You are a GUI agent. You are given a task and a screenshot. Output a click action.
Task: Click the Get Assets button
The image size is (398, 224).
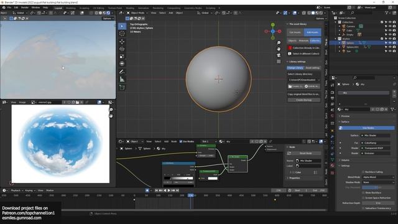(x=295, y=32)
